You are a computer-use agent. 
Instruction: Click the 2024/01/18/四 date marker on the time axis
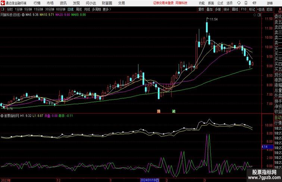pos(150,180)
